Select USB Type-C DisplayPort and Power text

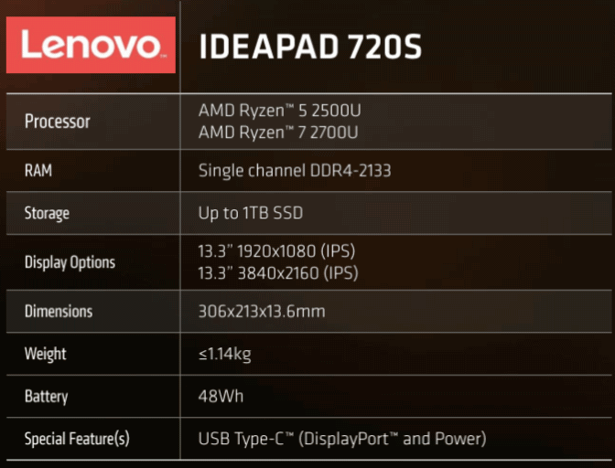click(x=342, y=439)
